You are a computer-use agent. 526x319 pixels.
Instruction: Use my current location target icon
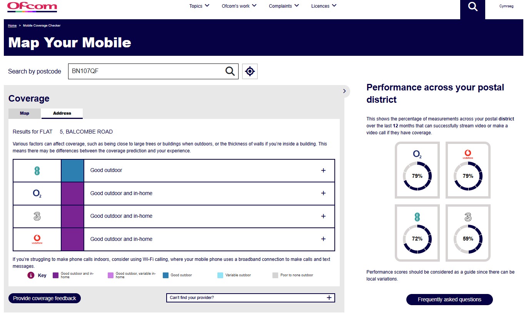click(250, 71)
